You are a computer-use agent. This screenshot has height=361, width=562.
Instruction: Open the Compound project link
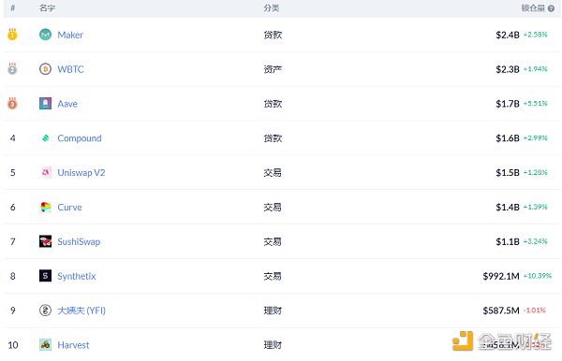click(80, 138)
